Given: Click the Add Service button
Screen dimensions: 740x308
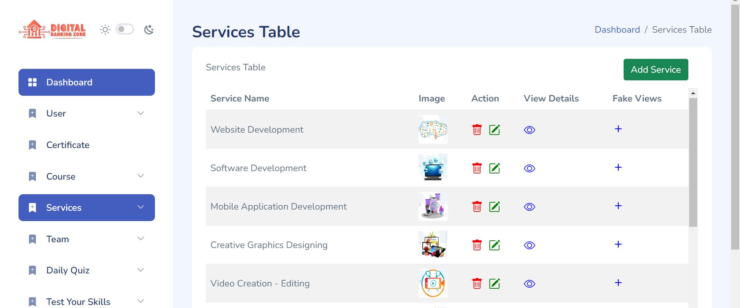Looking at the screenshot, I should [x=656, y=70].
